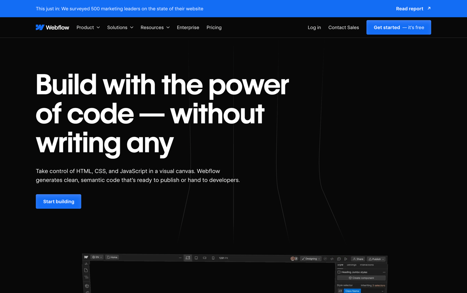The height and width of the screenshot is (293, 467).
Task: Open the Navigator panel icon
Action: coord(86,277)
